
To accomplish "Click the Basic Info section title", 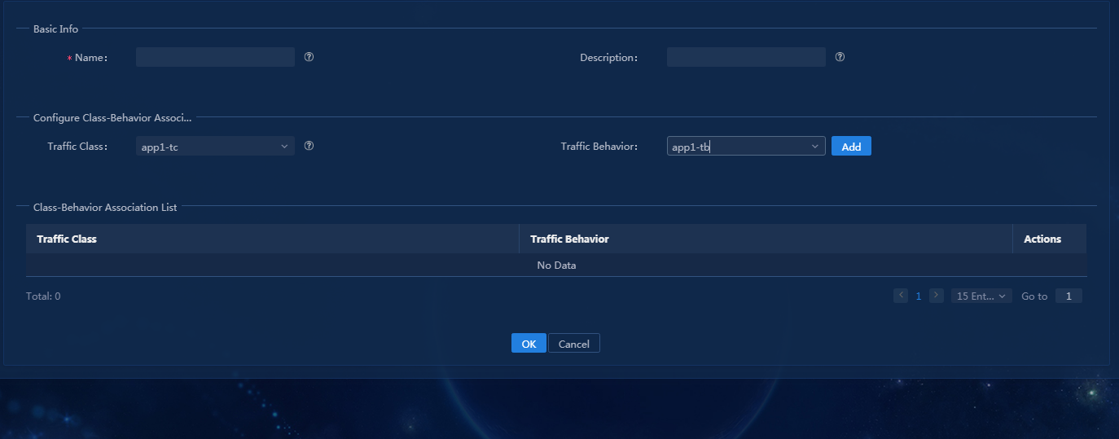I will click(x=55, y=29).
